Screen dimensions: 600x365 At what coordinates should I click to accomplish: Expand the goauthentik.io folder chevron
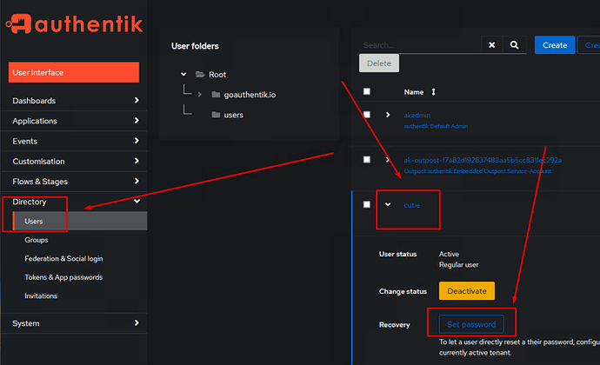pyautogui.click(x=199, y=95)
